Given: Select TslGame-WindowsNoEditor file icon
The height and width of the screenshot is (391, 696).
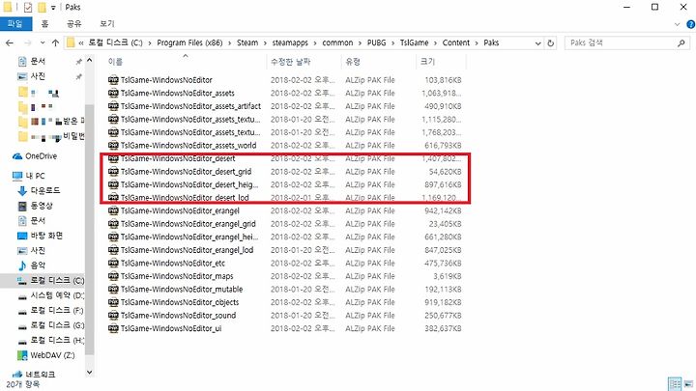Looking at the screenshot, I should click(113, 80).
